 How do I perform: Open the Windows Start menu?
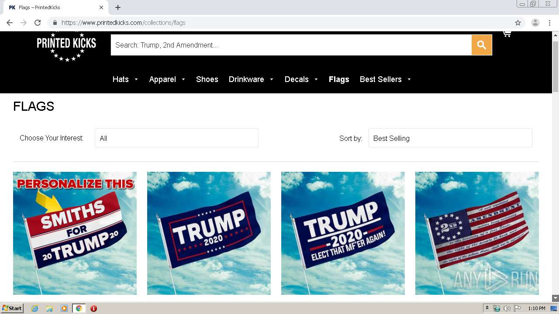click(12, 308)
